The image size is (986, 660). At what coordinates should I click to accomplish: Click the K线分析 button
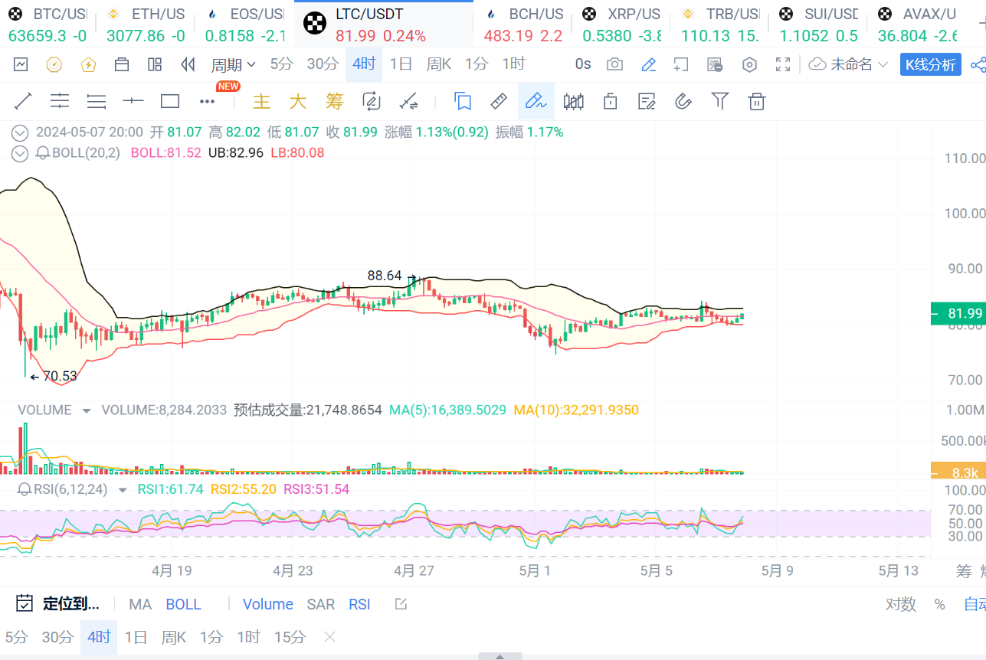coord(930,65)
